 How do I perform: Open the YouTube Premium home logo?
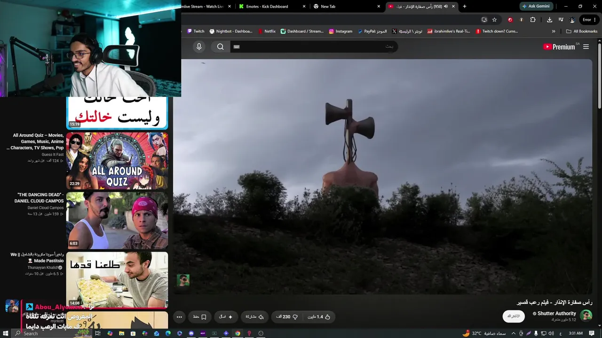559,46
